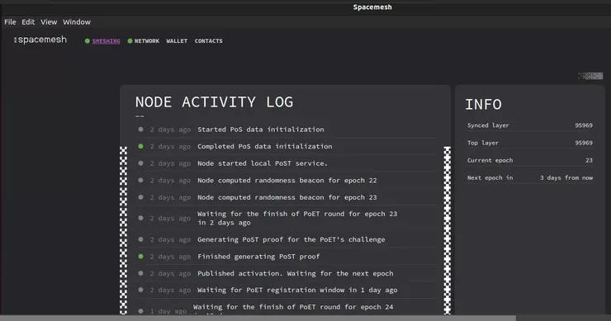Viewport: 611px width, 321px height.
Task: Click the green status dot beside Network
Action: [x=130, y=41]
